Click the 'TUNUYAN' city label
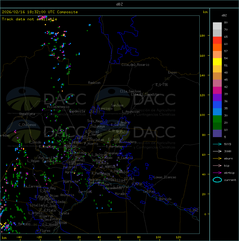The height and width of the screenshot is (241, 239). pyautogui.click(x=61, y=223)
